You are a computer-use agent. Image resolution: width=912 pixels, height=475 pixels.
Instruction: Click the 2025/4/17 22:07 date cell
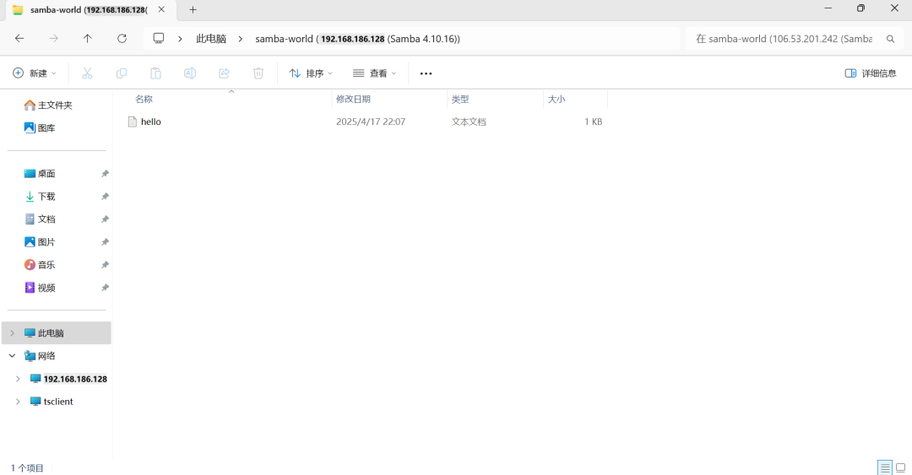pyautogui.click(x=371, y=121)
